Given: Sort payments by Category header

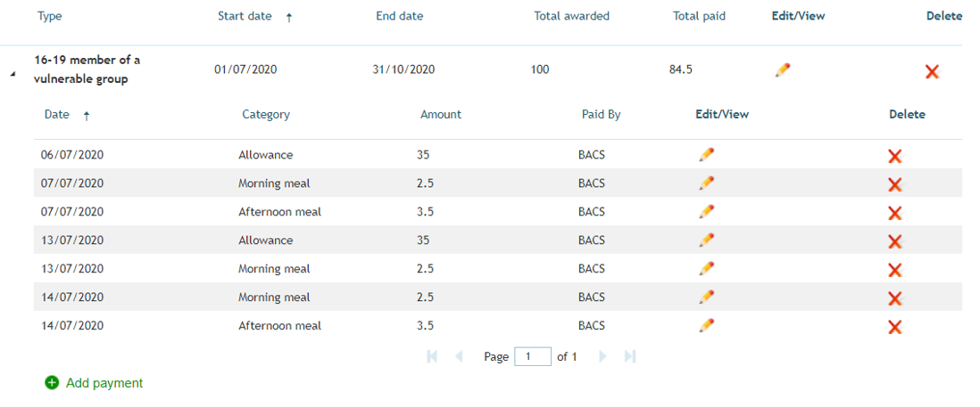Looking at the screenshot, I should (266, 115).
